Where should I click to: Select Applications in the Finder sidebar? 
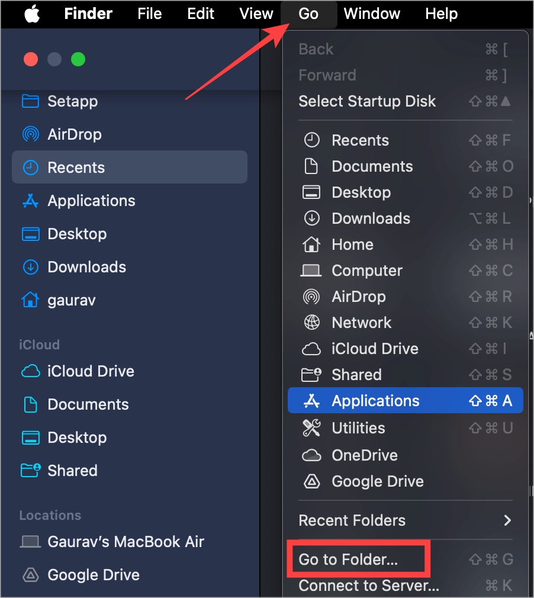(x=130, y=201)
